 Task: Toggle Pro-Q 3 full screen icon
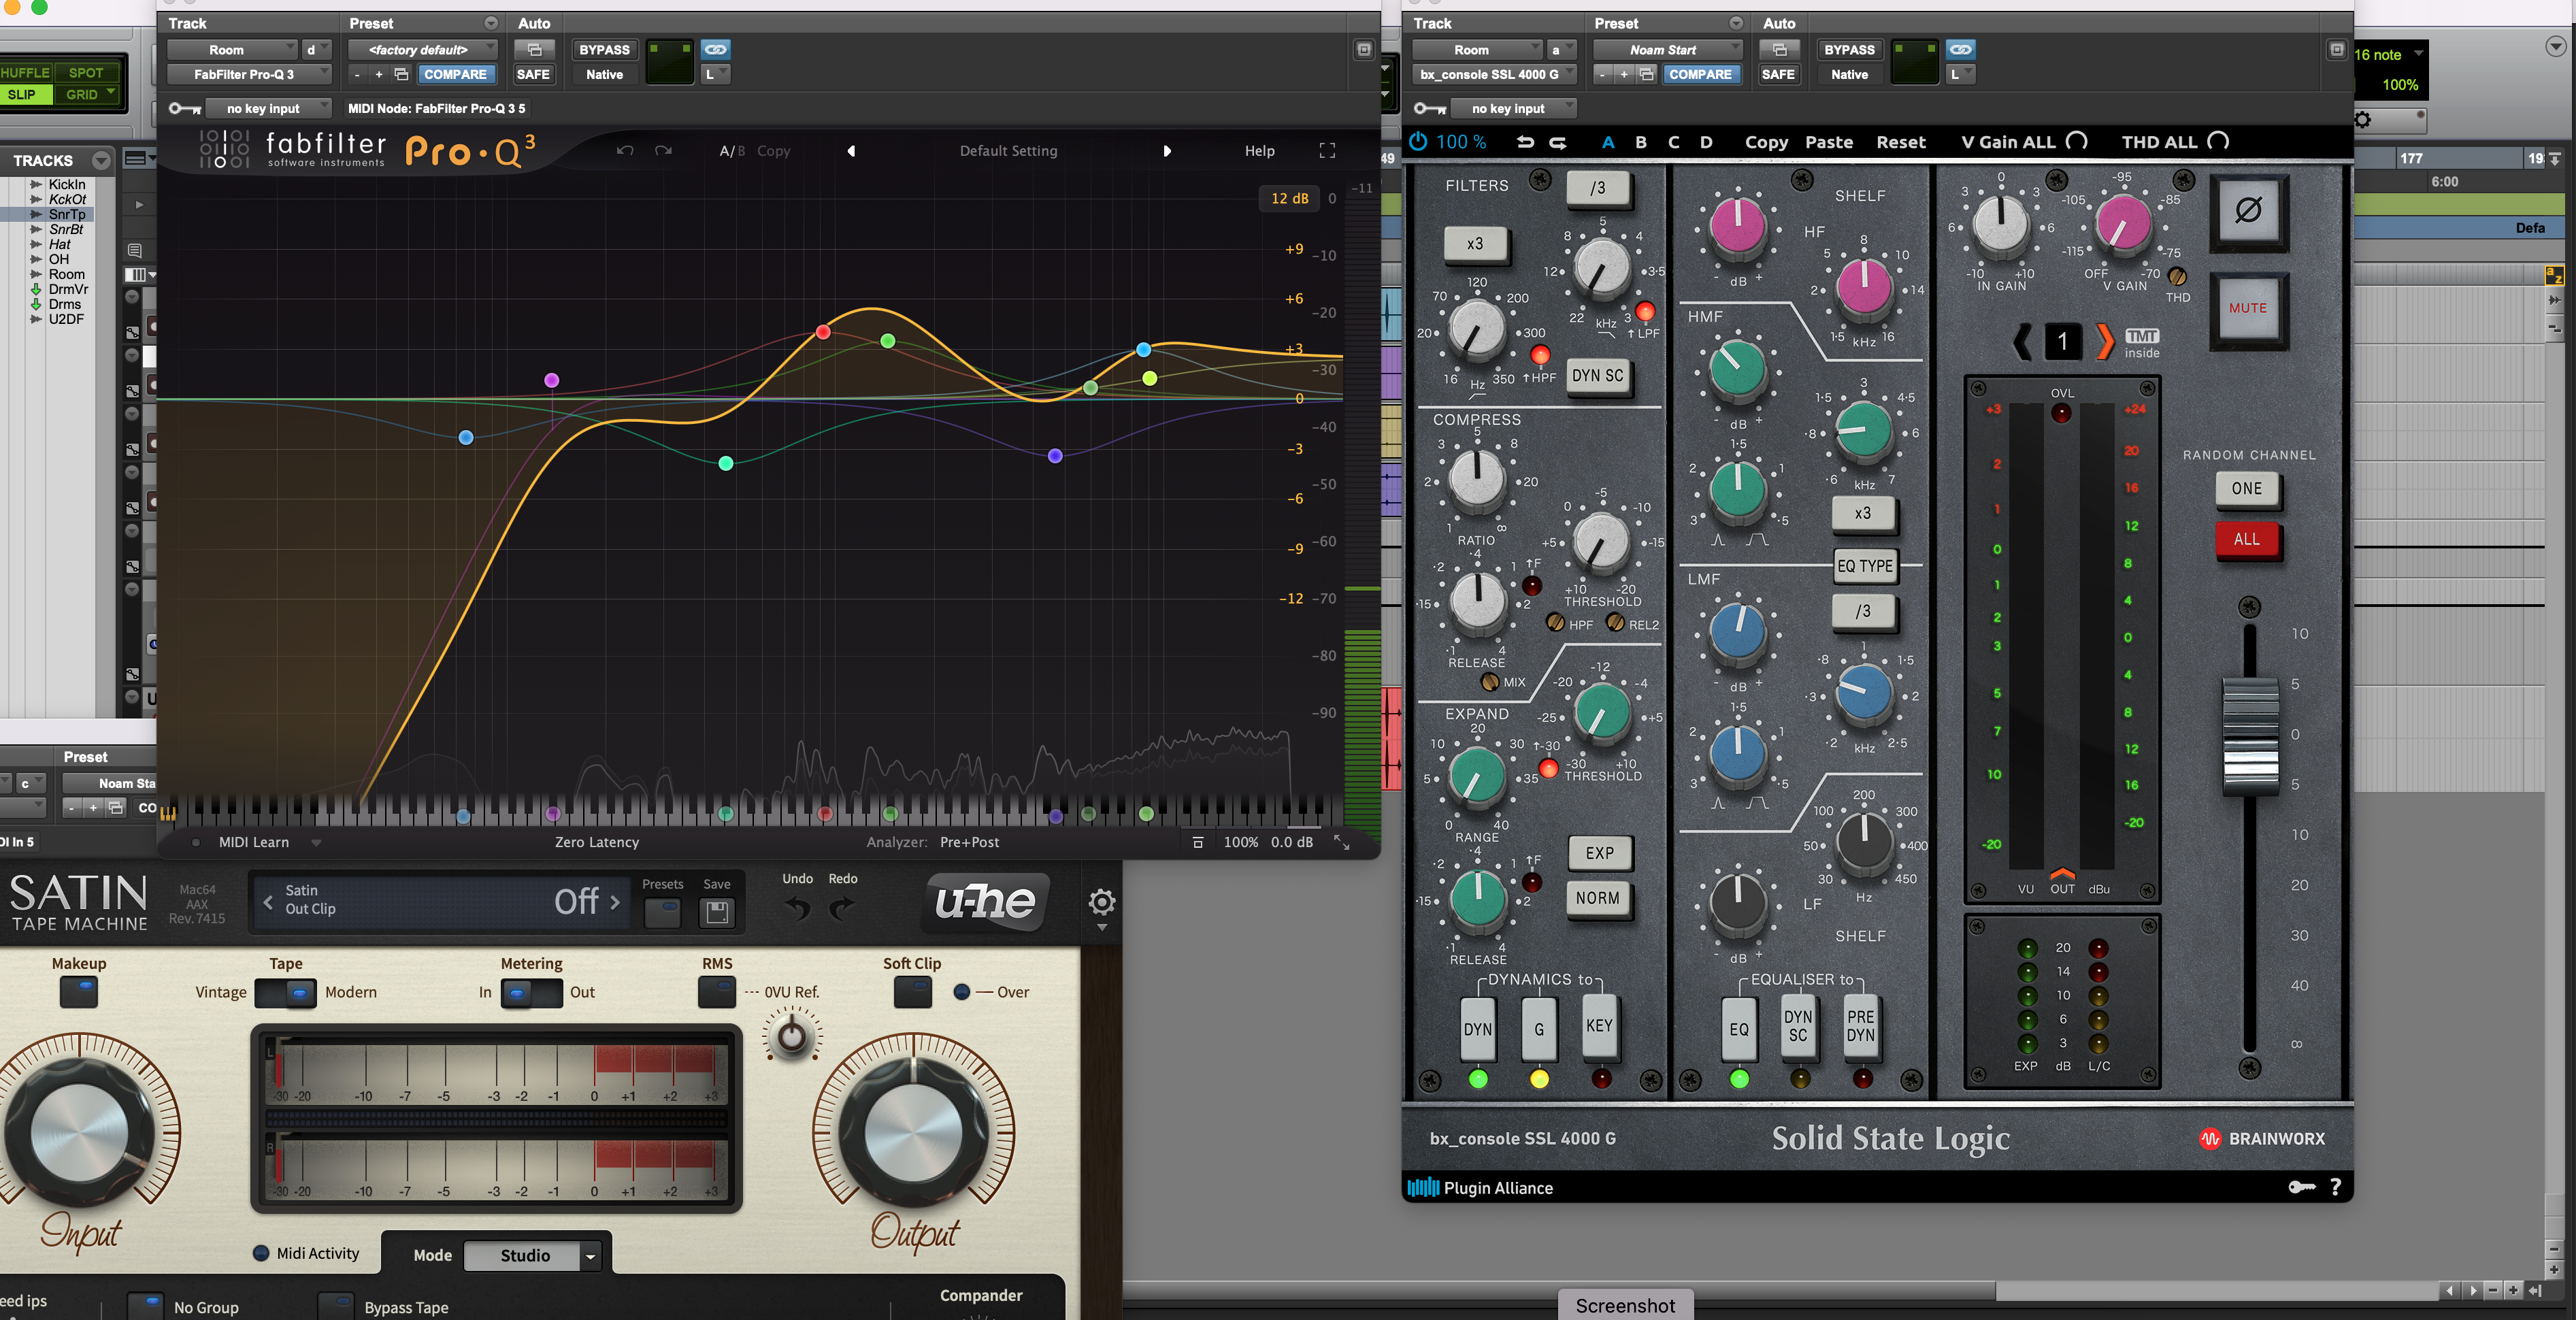tap(1327, 151)
